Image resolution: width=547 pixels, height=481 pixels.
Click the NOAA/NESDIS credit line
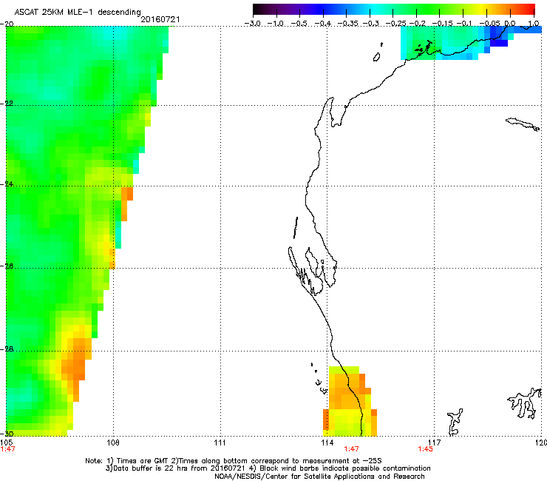pos(319,477)
